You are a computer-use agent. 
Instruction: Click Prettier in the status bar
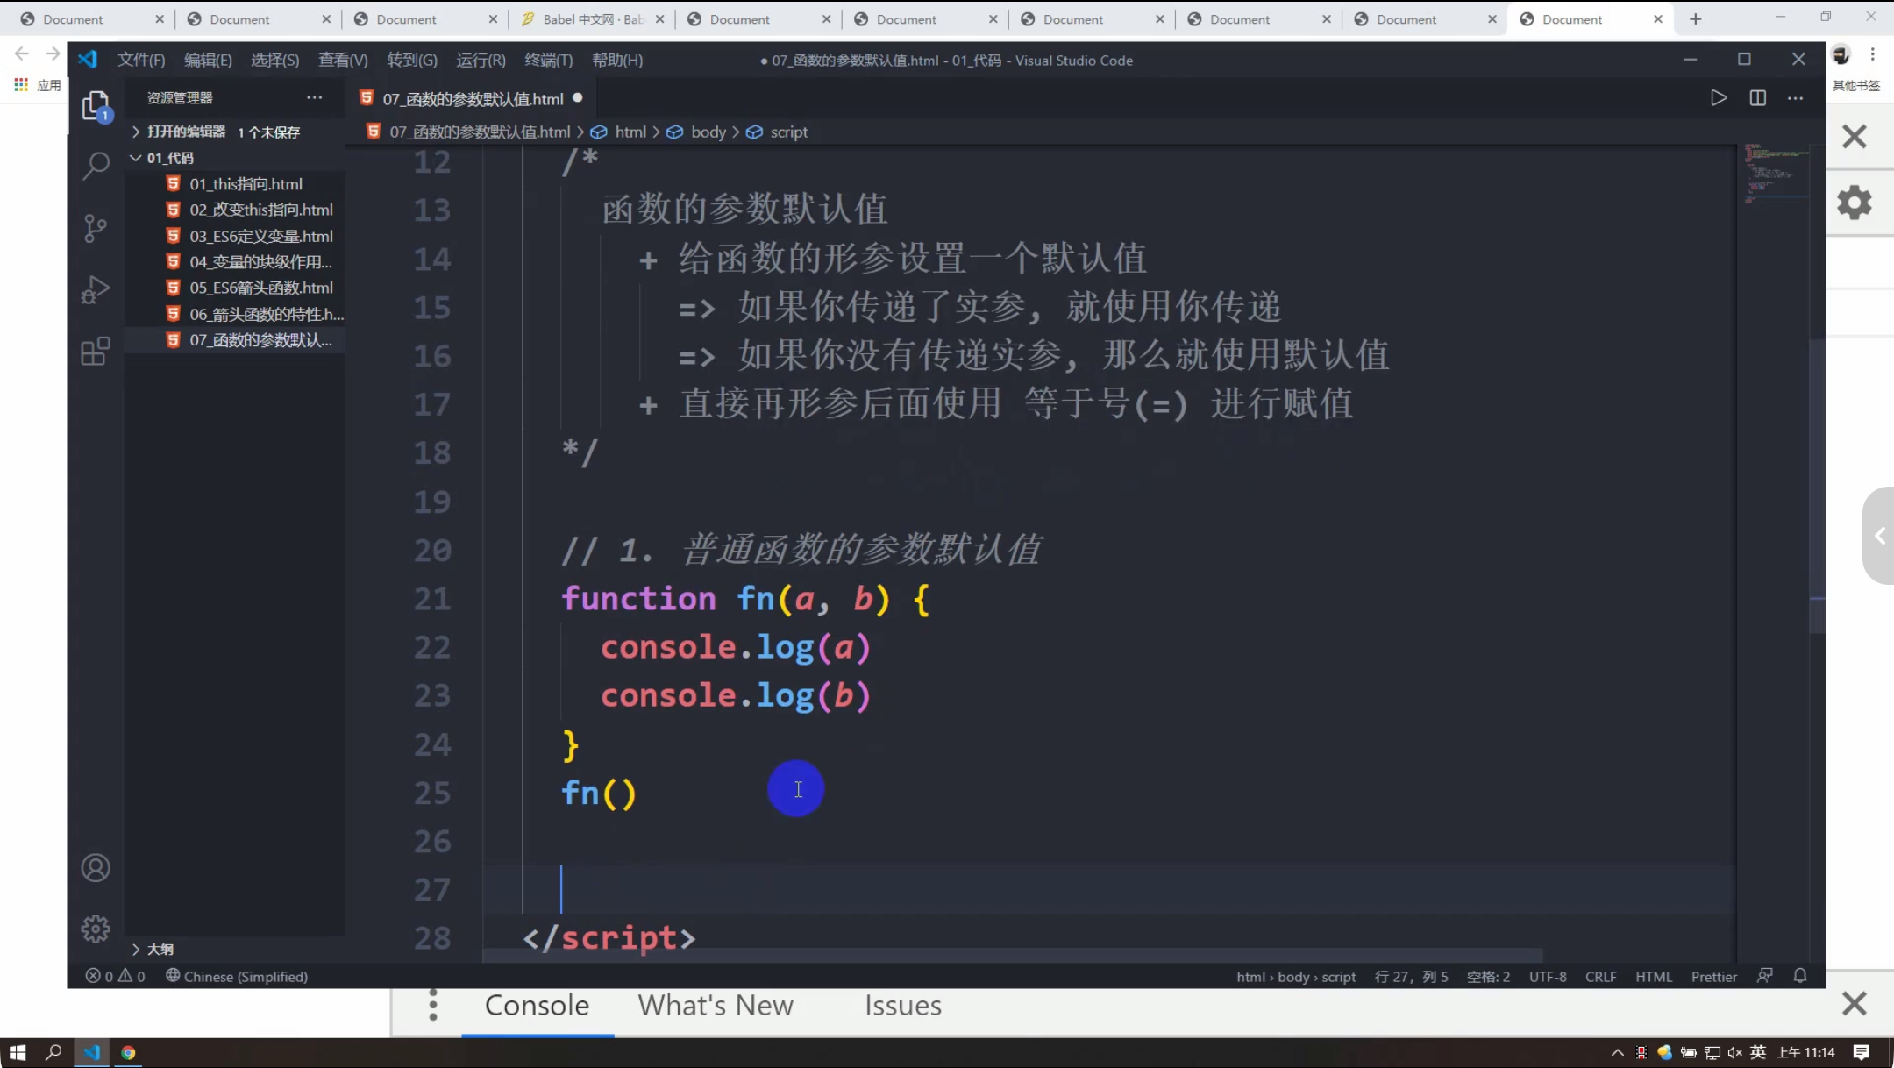tap(1713, 976)
